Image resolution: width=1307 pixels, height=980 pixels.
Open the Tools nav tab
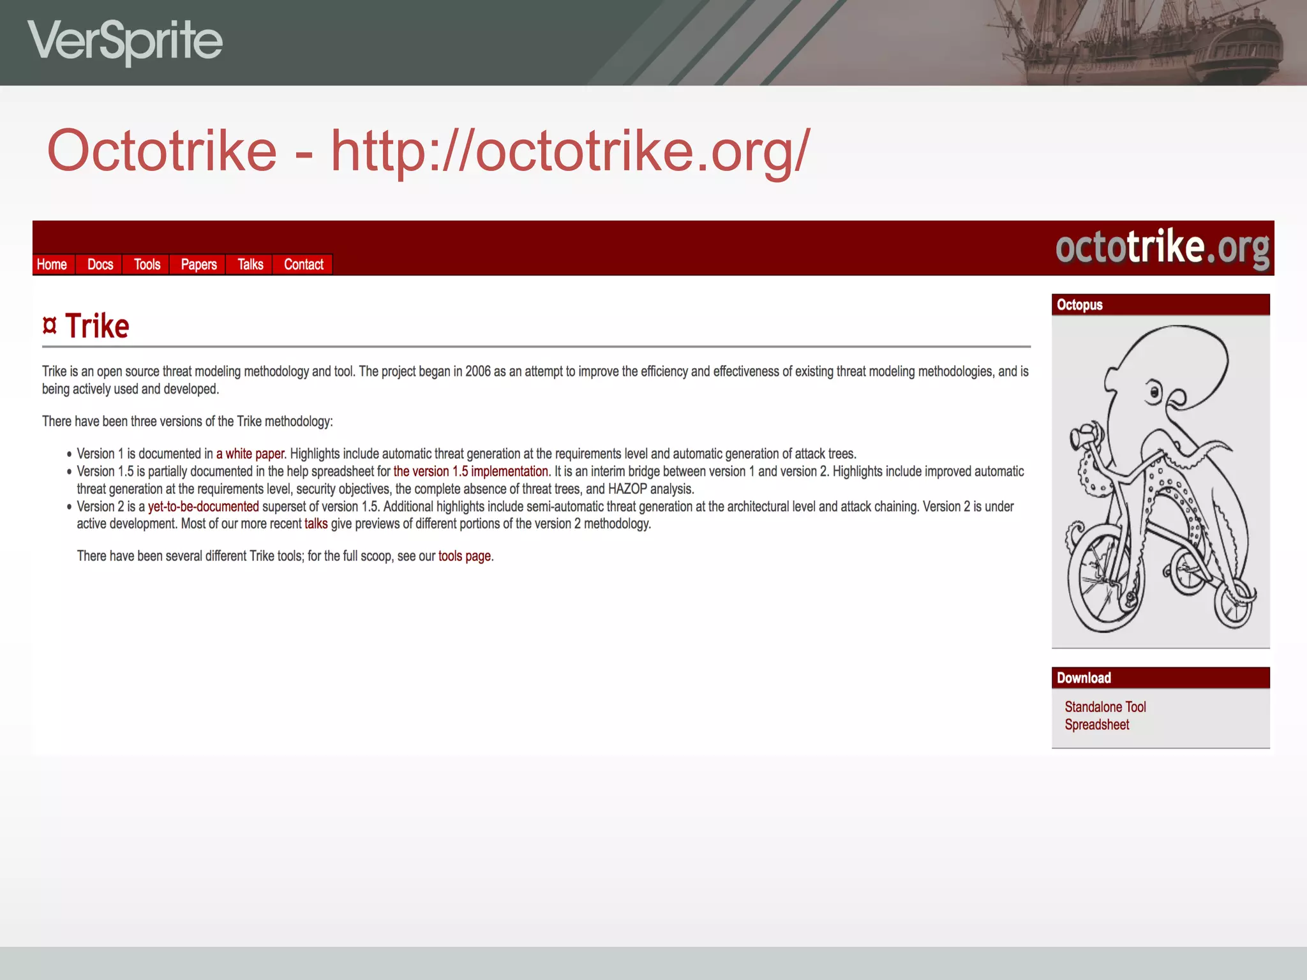coord(147,264)
